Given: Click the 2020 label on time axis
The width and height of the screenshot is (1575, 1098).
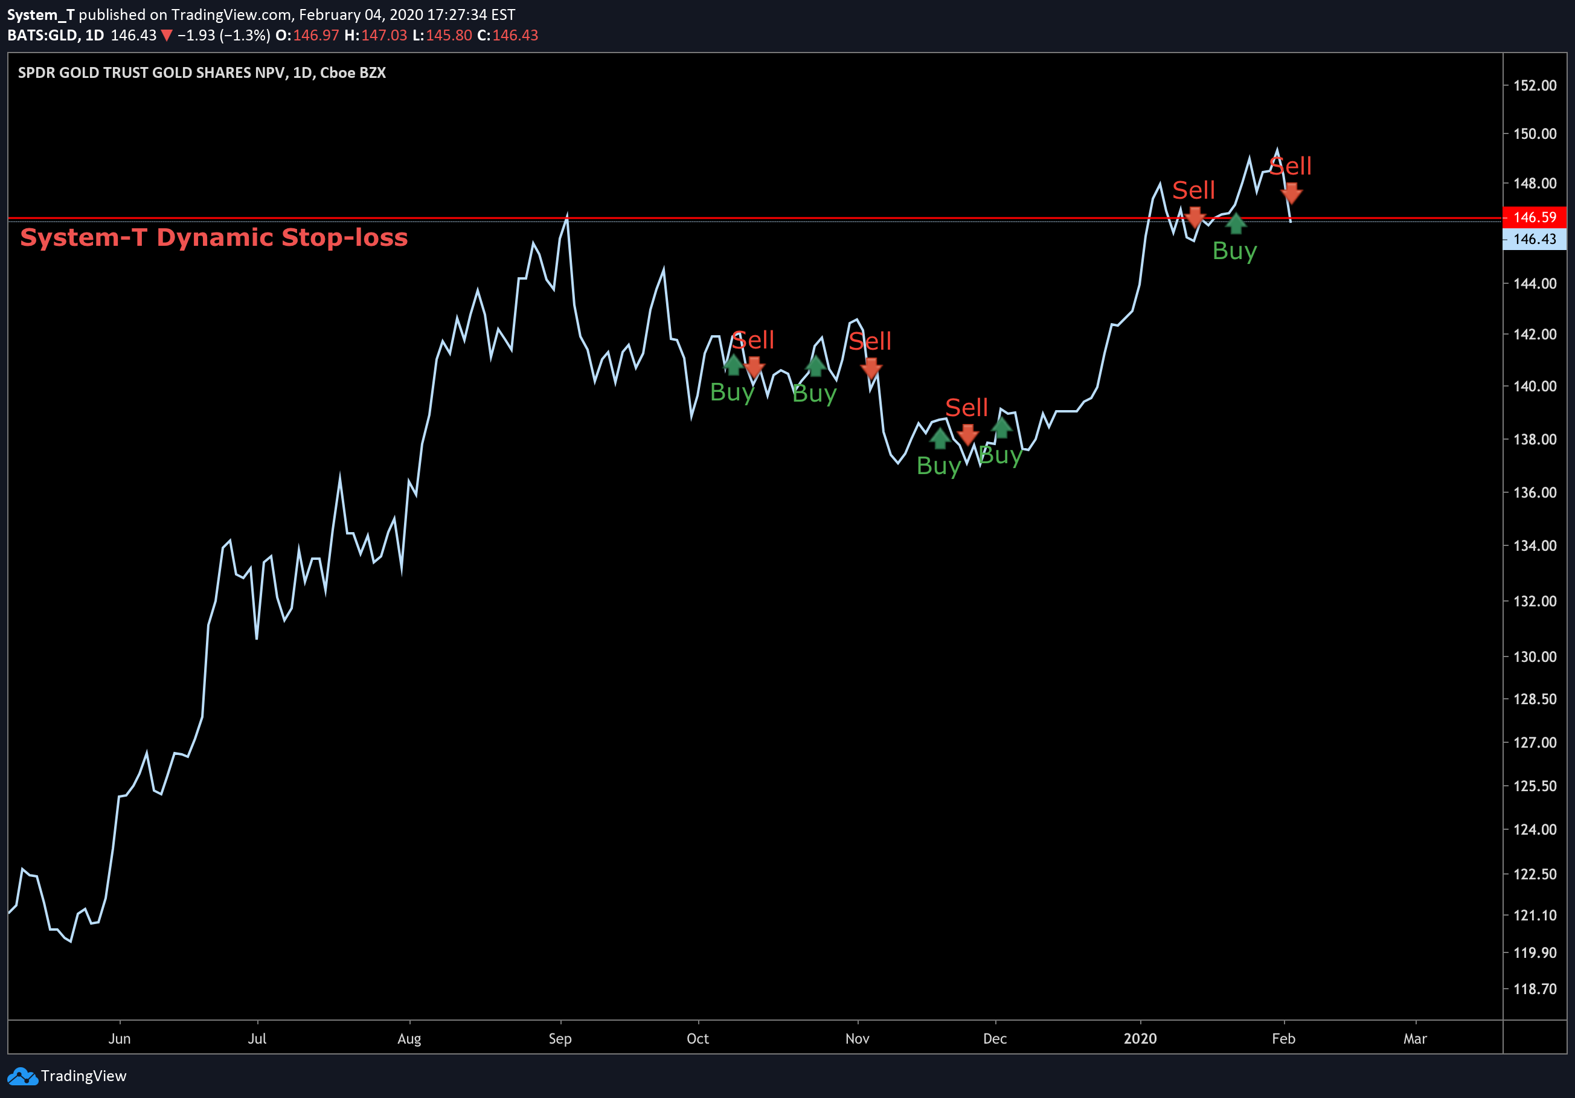Looking at the screenshot, I should click(1140, 1038).
